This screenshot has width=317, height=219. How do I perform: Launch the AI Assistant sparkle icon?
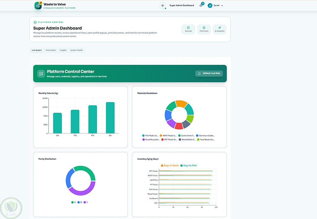[220, 28]
